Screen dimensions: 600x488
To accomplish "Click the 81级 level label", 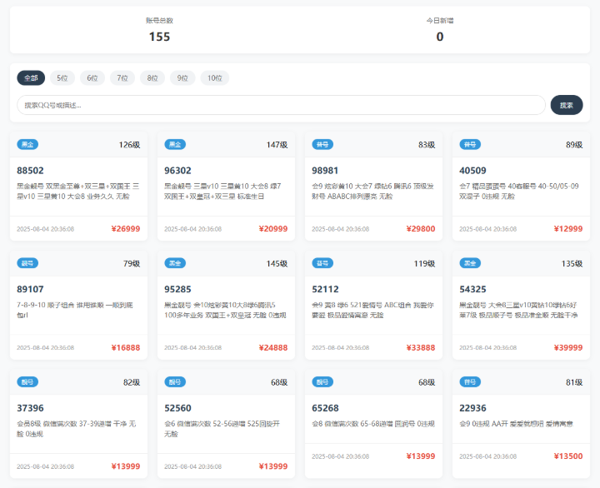I will click(x=574, y=382).
